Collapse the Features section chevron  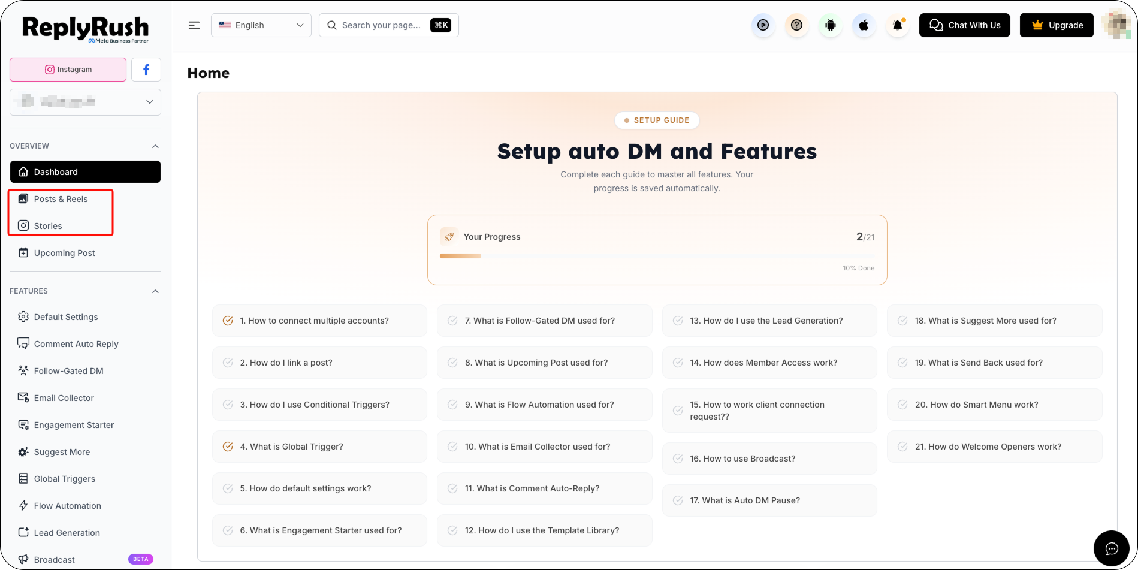tap(155, 291)
